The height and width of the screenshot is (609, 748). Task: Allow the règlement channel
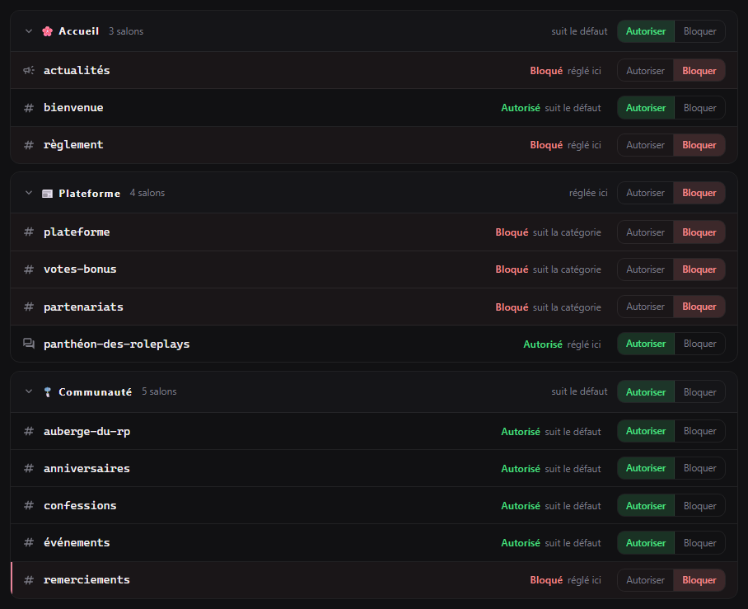pos(645,145)
